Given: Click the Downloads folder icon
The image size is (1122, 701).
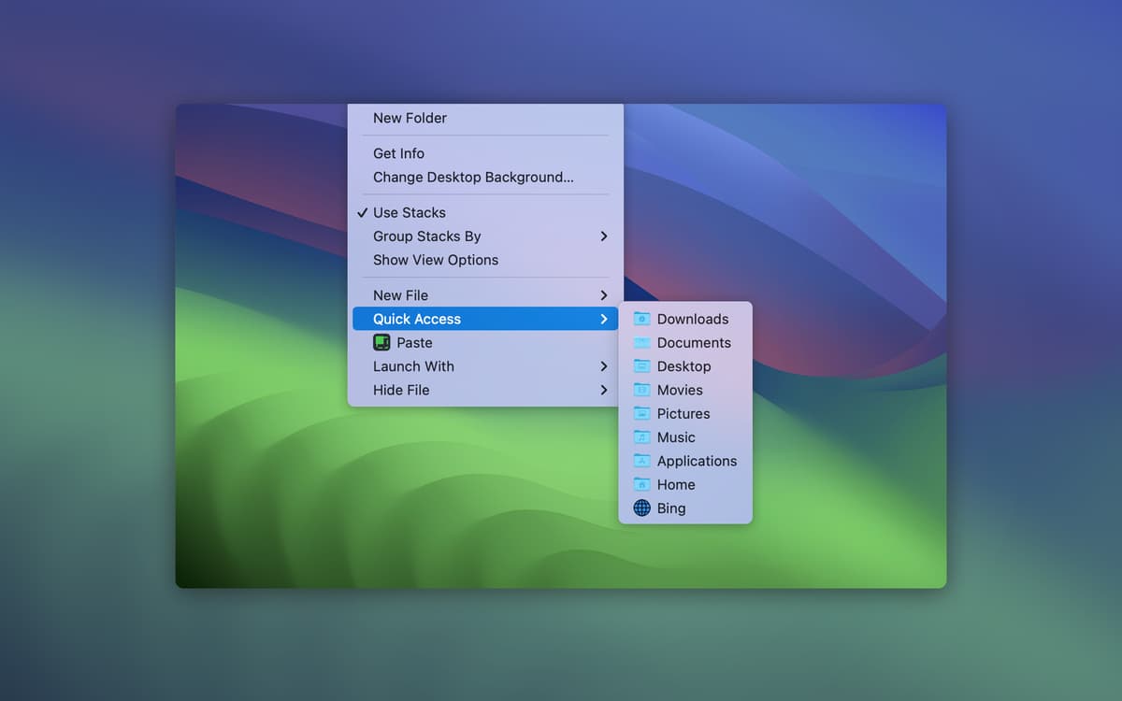Looking at the screenshot, I should pyautogui.click(x=641, y=319).
